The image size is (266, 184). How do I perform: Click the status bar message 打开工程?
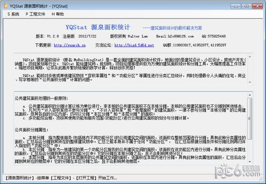click(x=86, y=178)
